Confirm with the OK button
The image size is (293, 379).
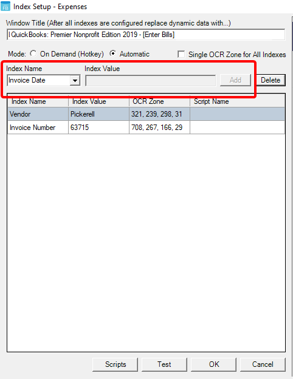tap(213, 364)
